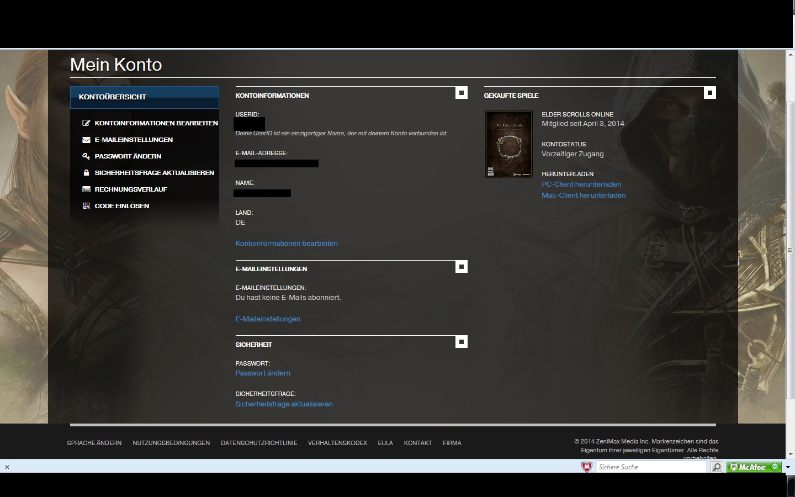The width and height of the screenshot is (795, 497).
Task: Click the key icon for Passwort ändern
Action: pos(86,156)
